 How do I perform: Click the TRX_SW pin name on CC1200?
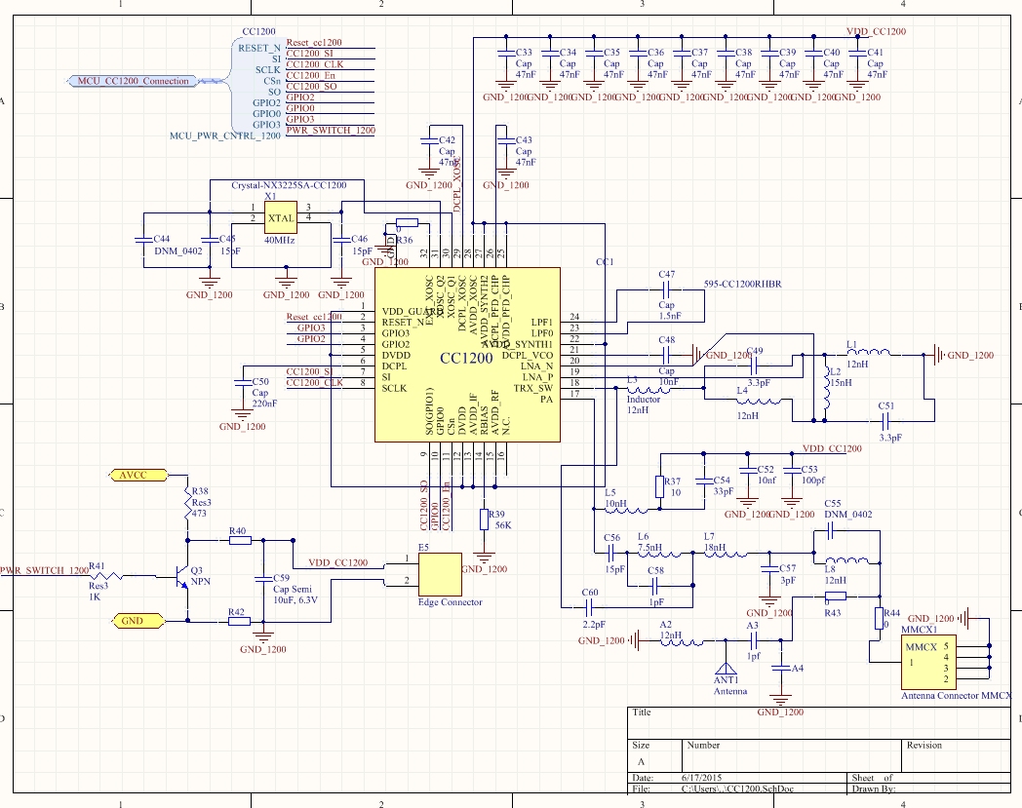pyautogui.click(x=533, y=388)
